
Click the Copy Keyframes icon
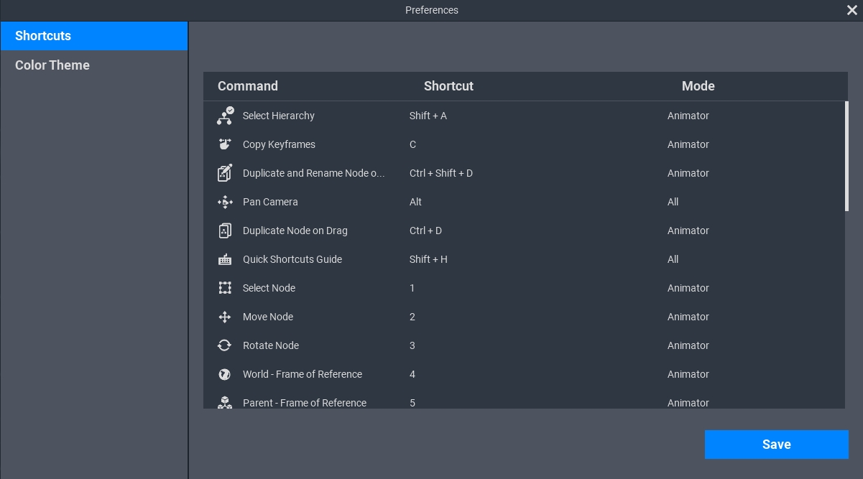click(225, 144)
